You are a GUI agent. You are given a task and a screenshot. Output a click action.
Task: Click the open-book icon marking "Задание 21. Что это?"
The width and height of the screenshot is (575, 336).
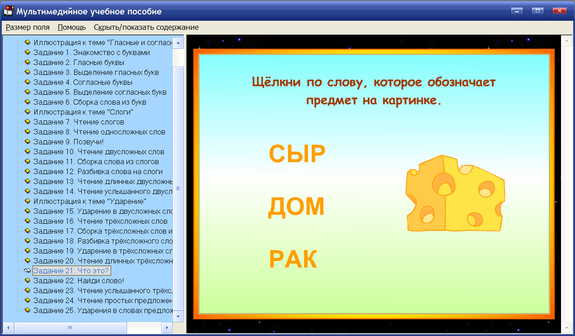click(x=27, y=270)
